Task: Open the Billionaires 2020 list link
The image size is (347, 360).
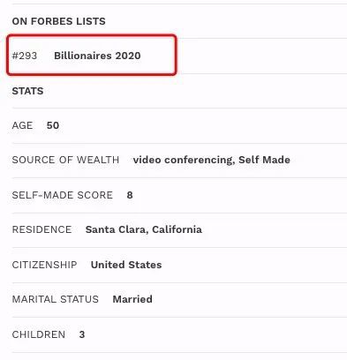Action: pos(97,56)
